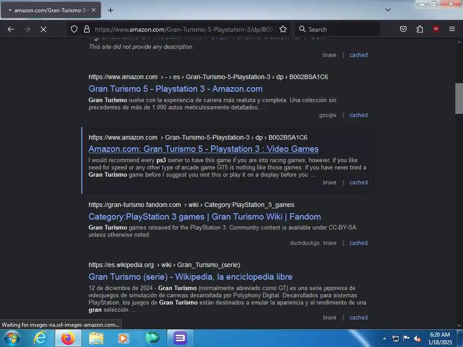The image size is (463, 347).
Task: Stop loading the page with the X button
Action: 43,29
